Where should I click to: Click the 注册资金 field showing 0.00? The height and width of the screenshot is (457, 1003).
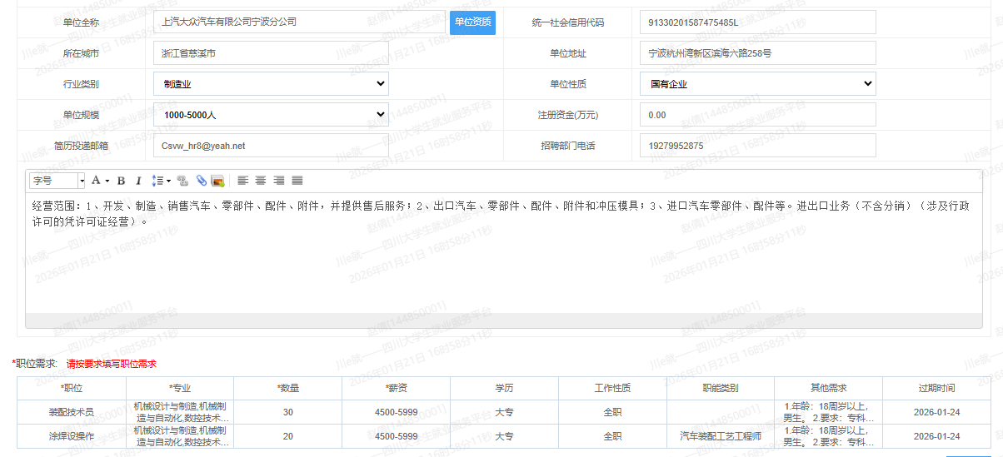pos(758,114)
